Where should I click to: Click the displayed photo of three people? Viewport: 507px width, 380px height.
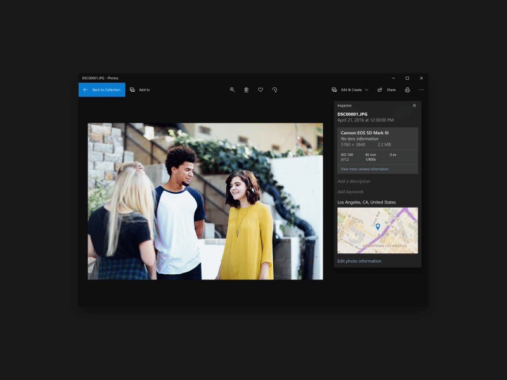coord(205,201)
